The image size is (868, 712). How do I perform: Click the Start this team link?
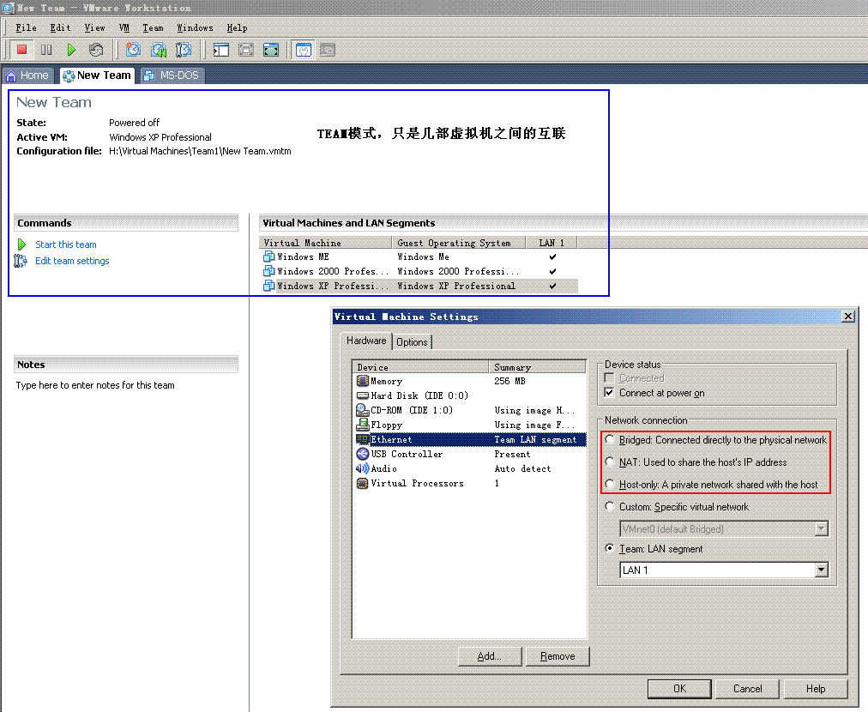coord(66,244)
